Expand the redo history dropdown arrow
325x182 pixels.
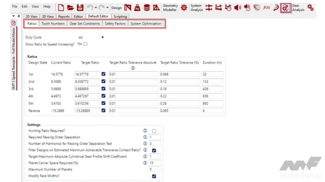[107, 8]
